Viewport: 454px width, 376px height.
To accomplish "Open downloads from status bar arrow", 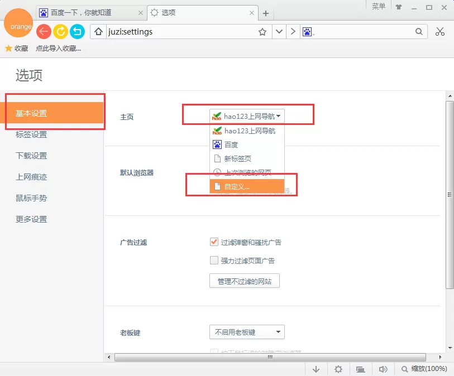I will click(316, 369).
